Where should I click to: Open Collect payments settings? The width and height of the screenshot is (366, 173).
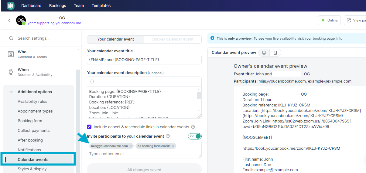tap(34, 130)
